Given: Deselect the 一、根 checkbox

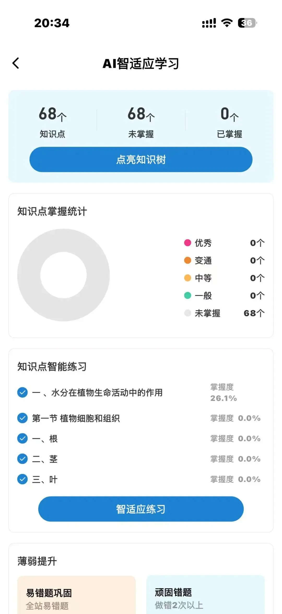Looking at the screenshot, I should pyautogui.click(x=22, y=439).
